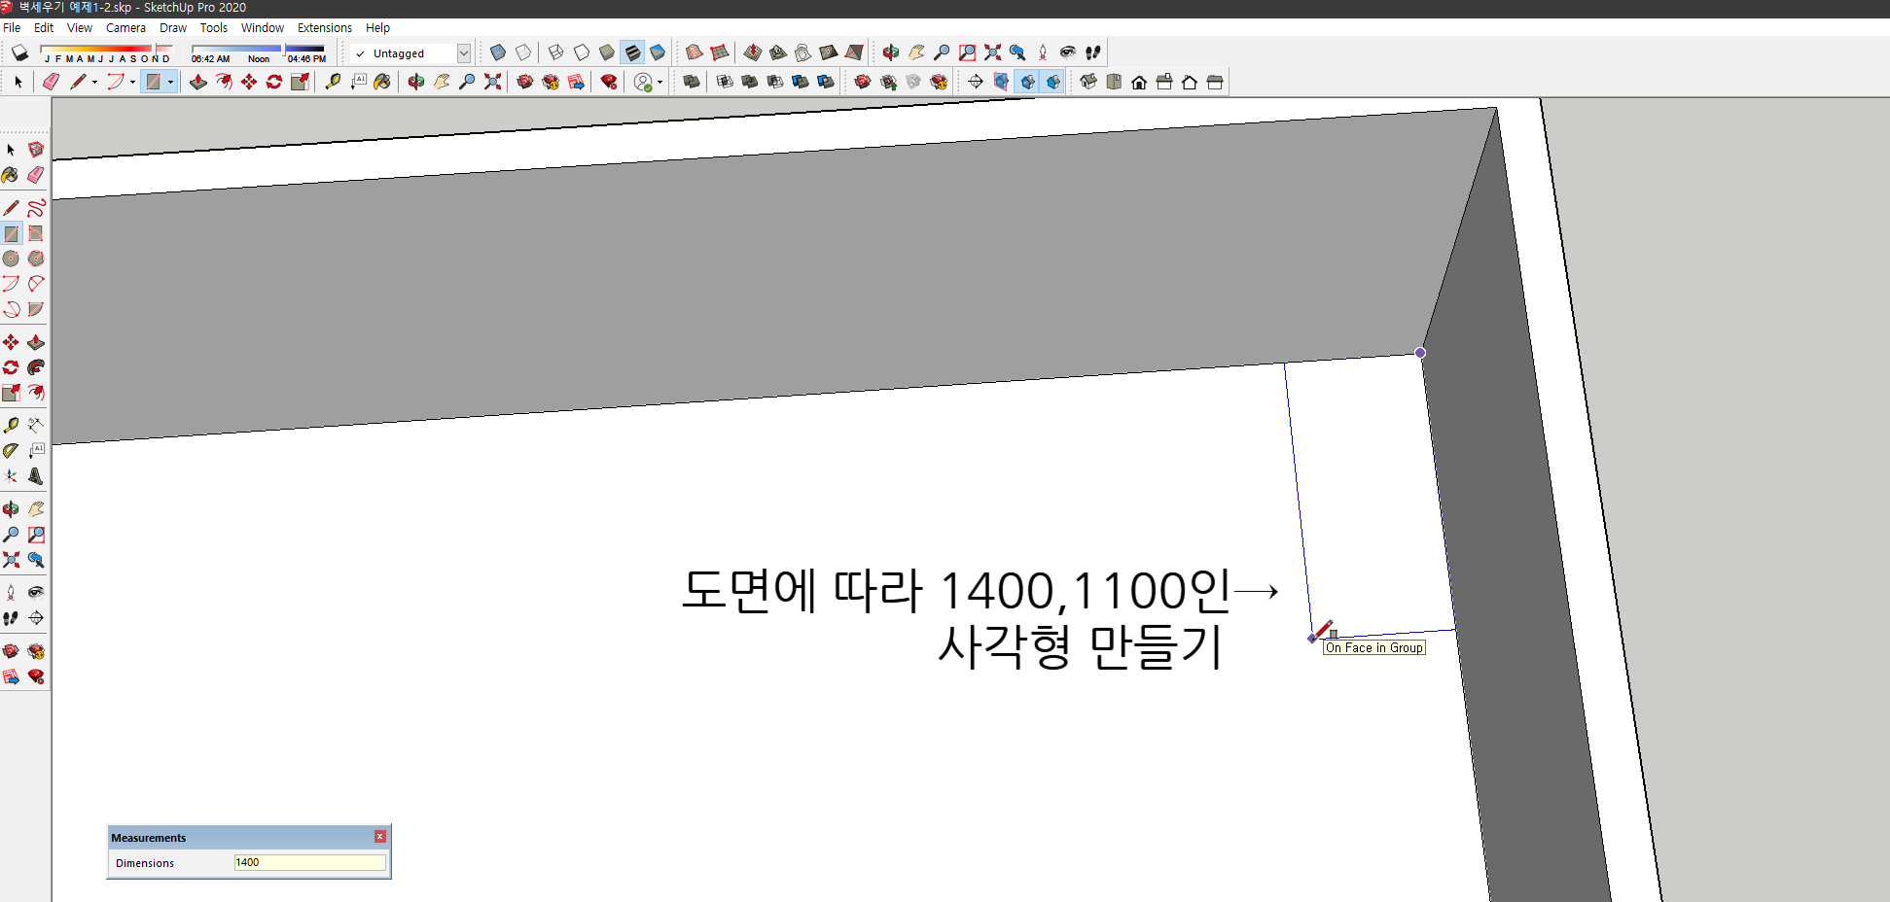Choose the Paint Bucket tool
This screenshot has width=1890, height=902.
click(382, 82)
